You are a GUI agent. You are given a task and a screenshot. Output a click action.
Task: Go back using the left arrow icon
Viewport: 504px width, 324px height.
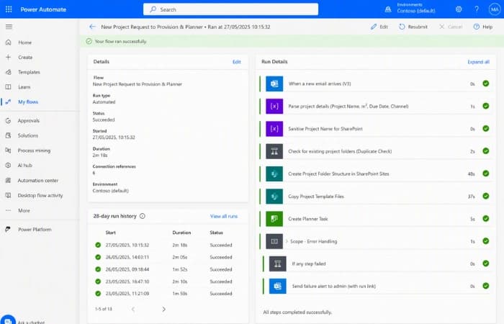pyautogui.click(x=92, y=27)
